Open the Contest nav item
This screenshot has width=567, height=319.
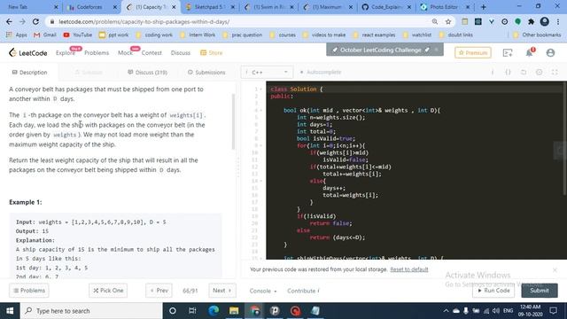pos(151,53)
